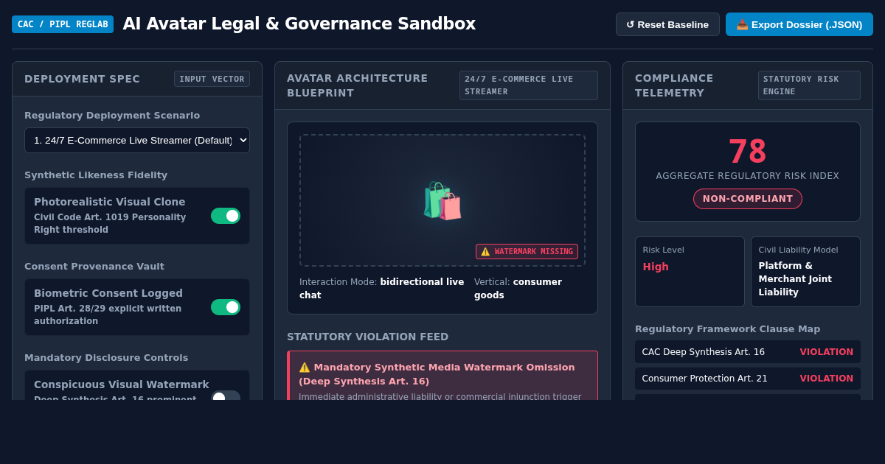
Task: Click the consumer goods vertical label
Action: coord(518,288)
